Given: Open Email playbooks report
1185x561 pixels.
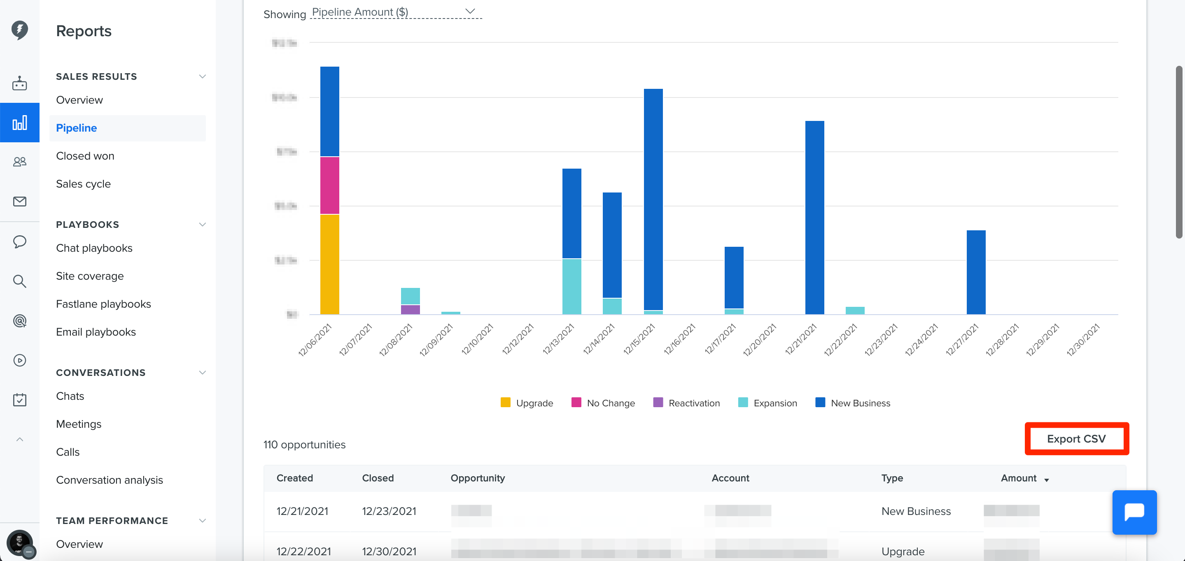Looking at the screenshot, I should click(x=96, y=332).
